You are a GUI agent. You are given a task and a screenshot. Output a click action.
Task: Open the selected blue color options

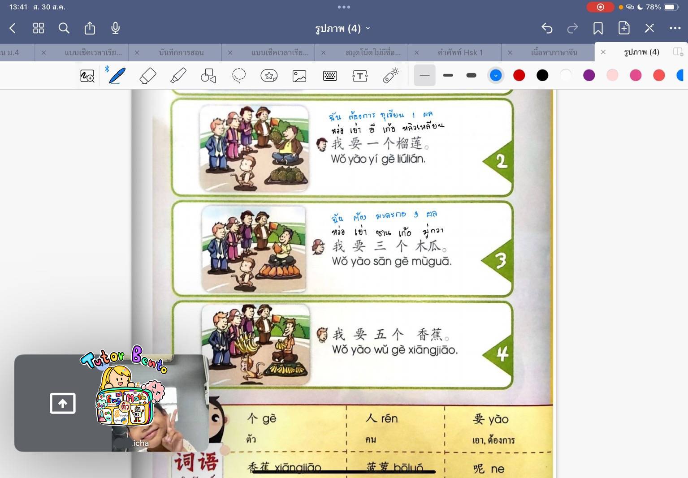click(x=496, y=75)
